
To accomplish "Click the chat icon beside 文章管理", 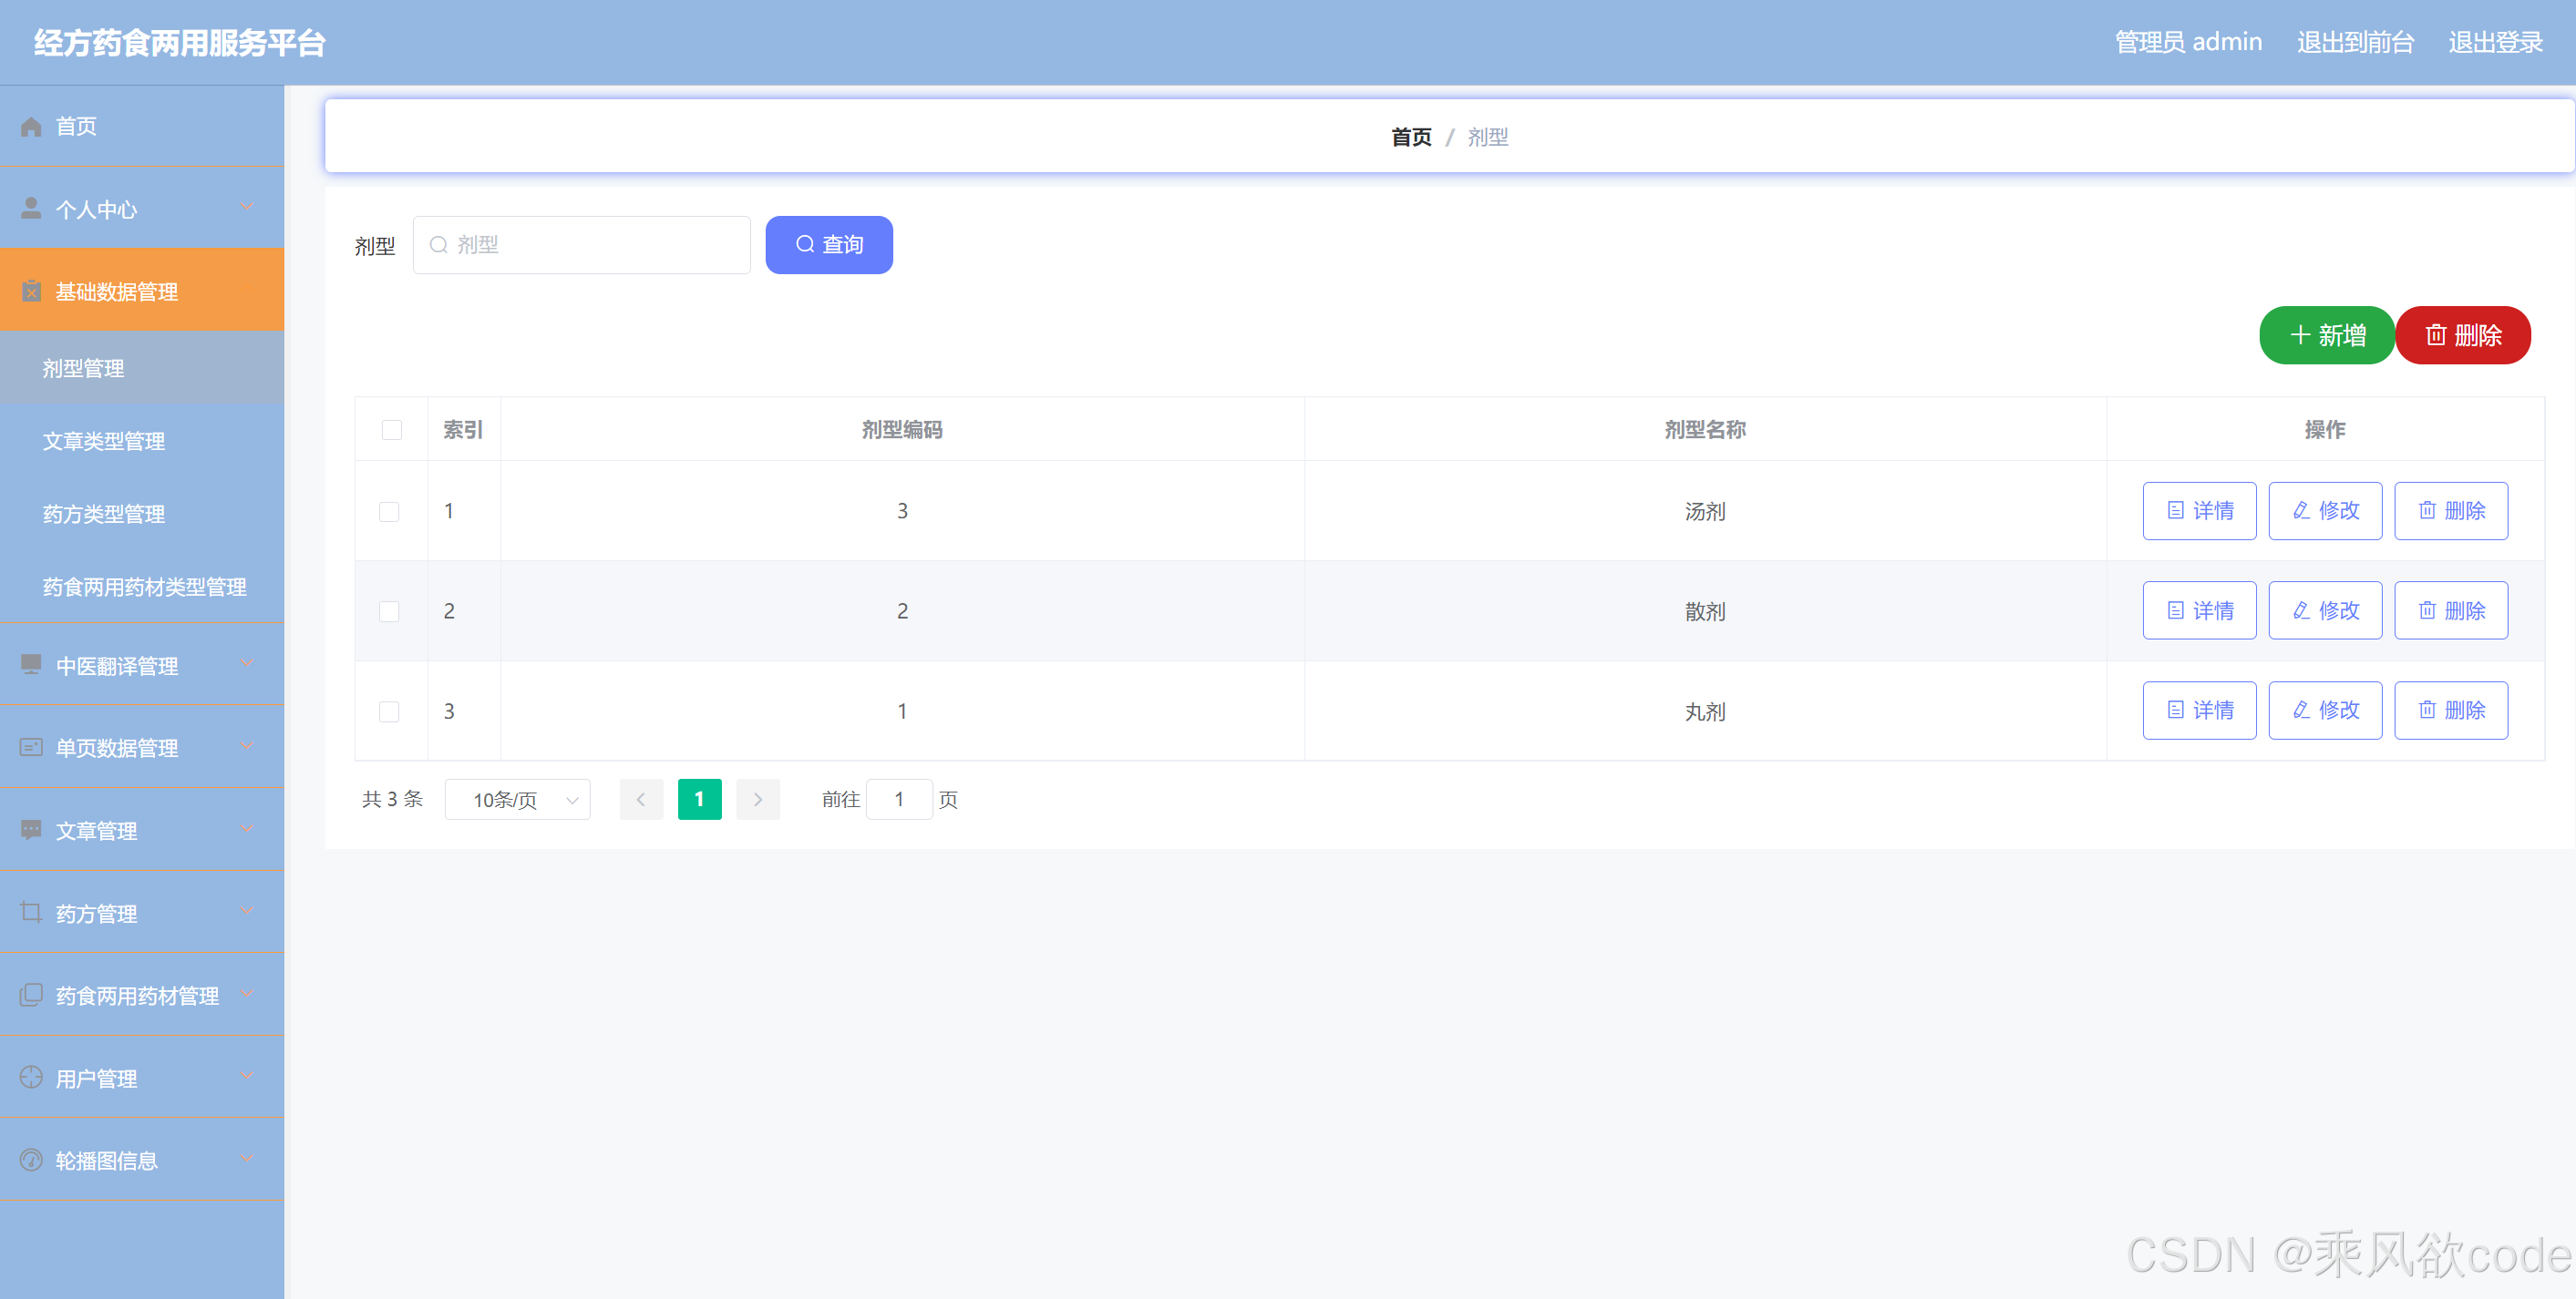I will 30,829.
